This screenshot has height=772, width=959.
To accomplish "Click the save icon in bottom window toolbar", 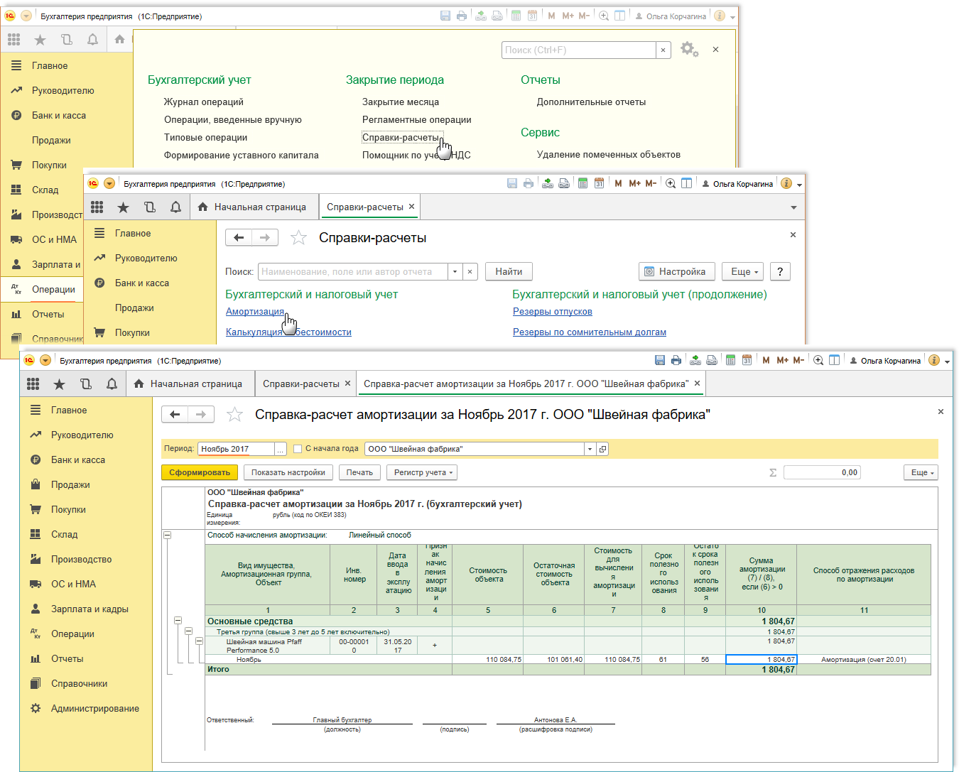I will 660,361.
